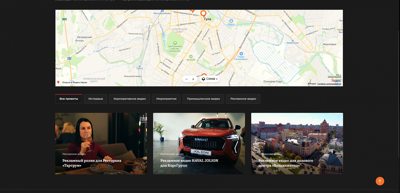Zoom in the map with plus button

pyautogui.click(x=193, y=79)
